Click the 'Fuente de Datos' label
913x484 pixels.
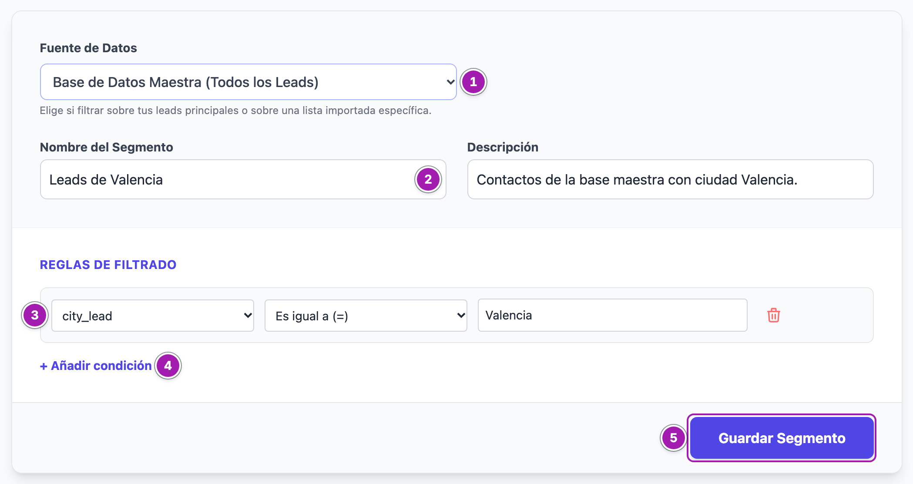tap(88, 48)
